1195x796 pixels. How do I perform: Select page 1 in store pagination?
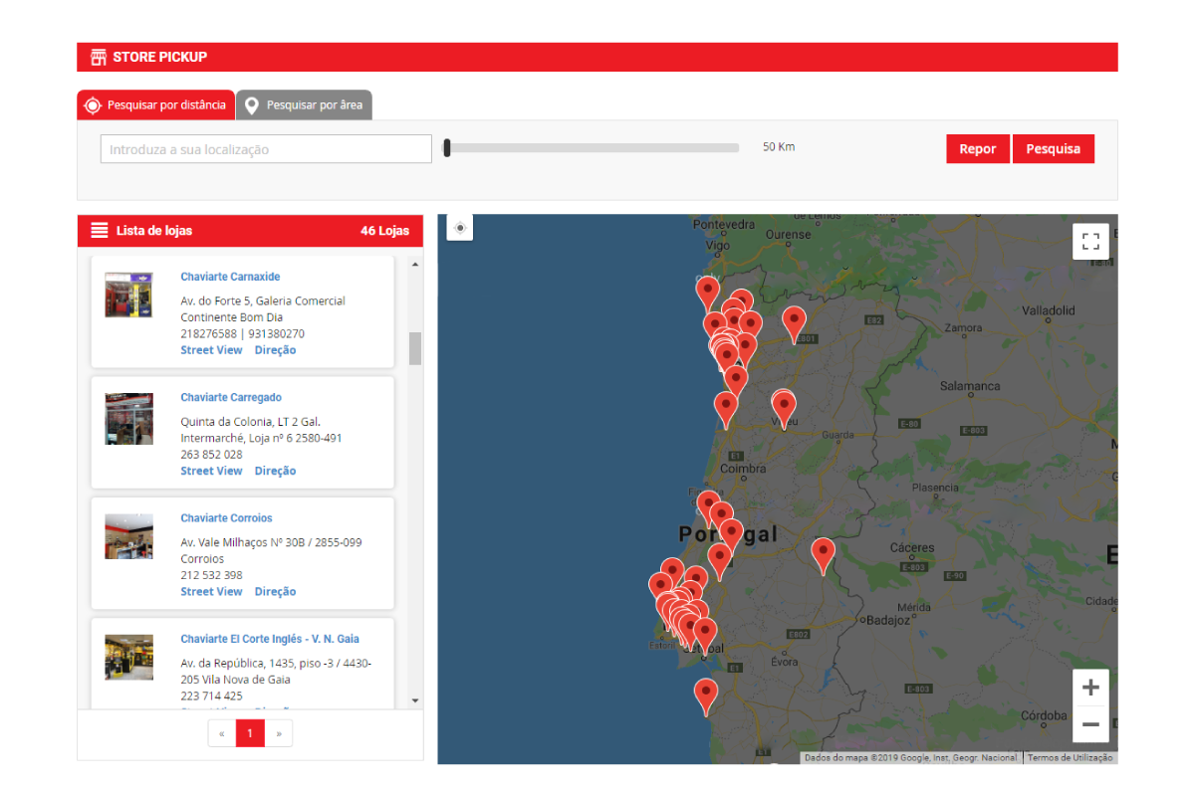point(250,733)
